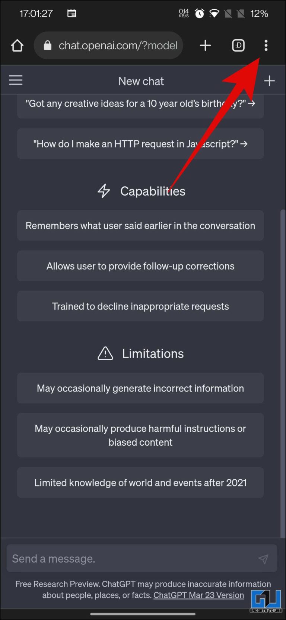Tap the Send a message input field
This screenshot has height=620, width=286.
(112, 558)
